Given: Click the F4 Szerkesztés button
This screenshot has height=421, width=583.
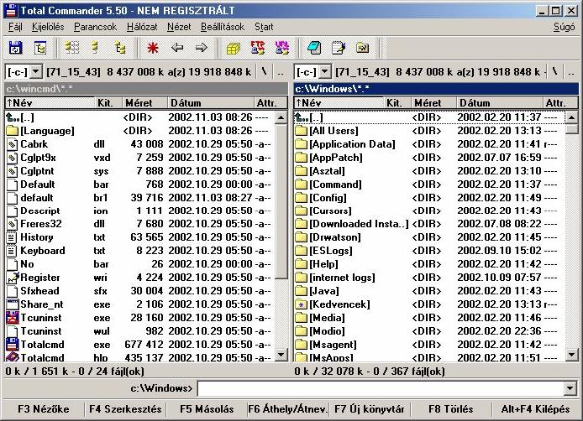Looking at the screenshot, I should (x=125, y=409).
